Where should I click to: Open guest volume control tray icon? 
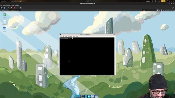click(x=159, y=10)
